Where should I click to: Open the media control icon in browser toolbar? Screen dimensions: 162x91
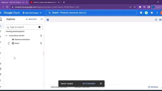144,7
